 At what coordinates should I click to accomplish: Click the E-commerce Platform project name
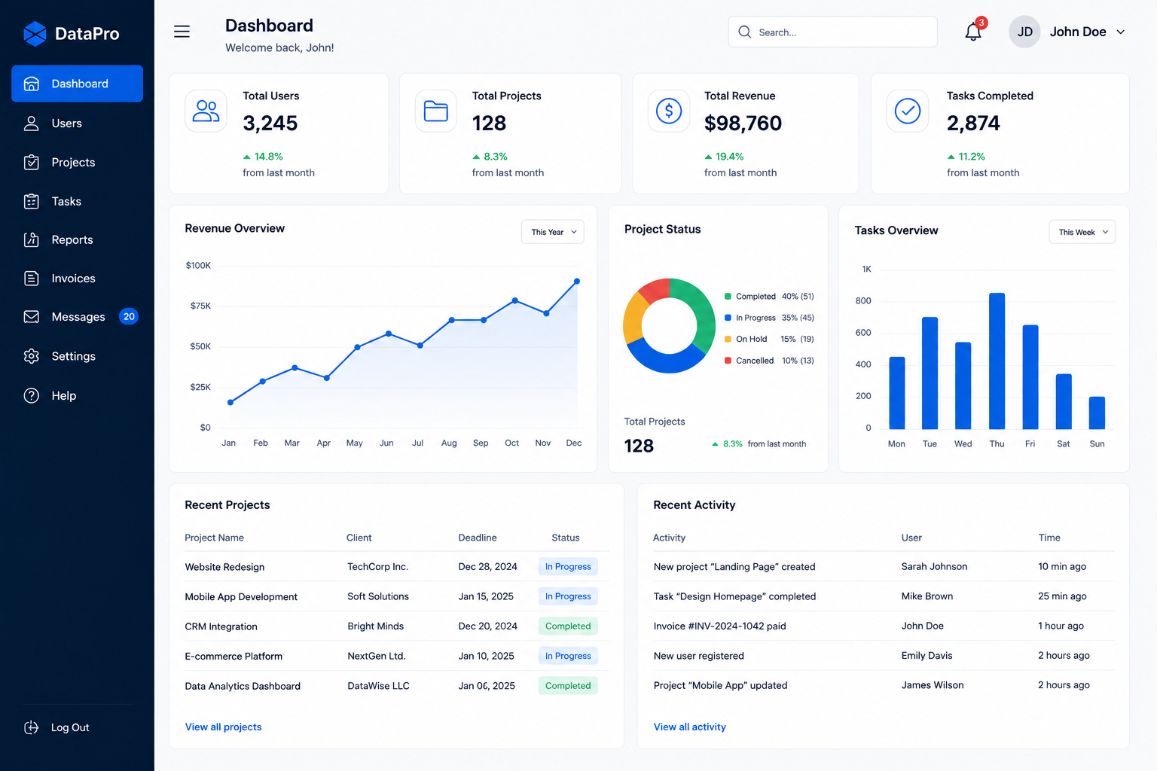(234, 657)
